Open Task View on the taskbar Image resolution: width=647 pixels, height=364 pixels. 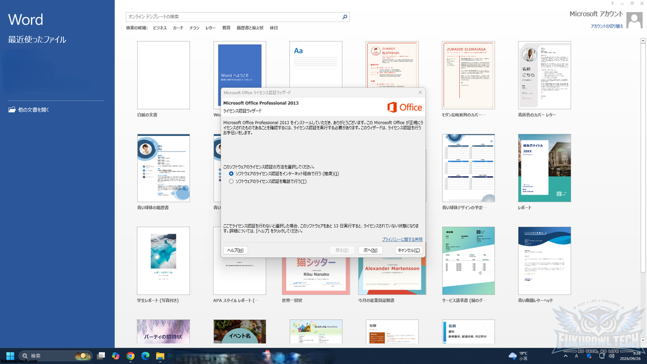click(x=100, y=356)
